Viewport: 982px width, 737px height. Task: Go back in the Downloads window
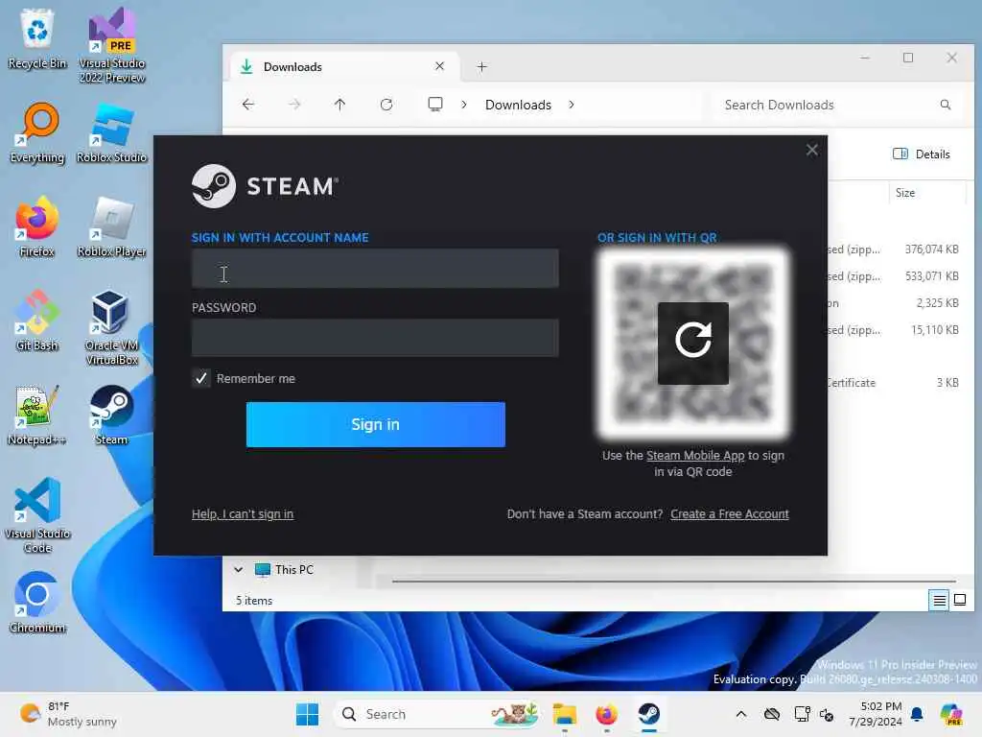tap(248, 105)
